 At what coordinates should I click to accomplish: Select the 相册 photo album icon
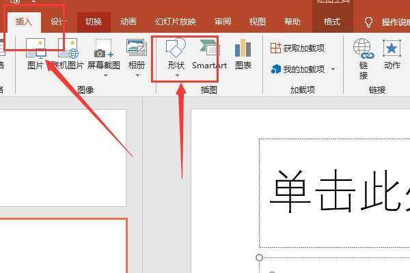coord(136,48)
